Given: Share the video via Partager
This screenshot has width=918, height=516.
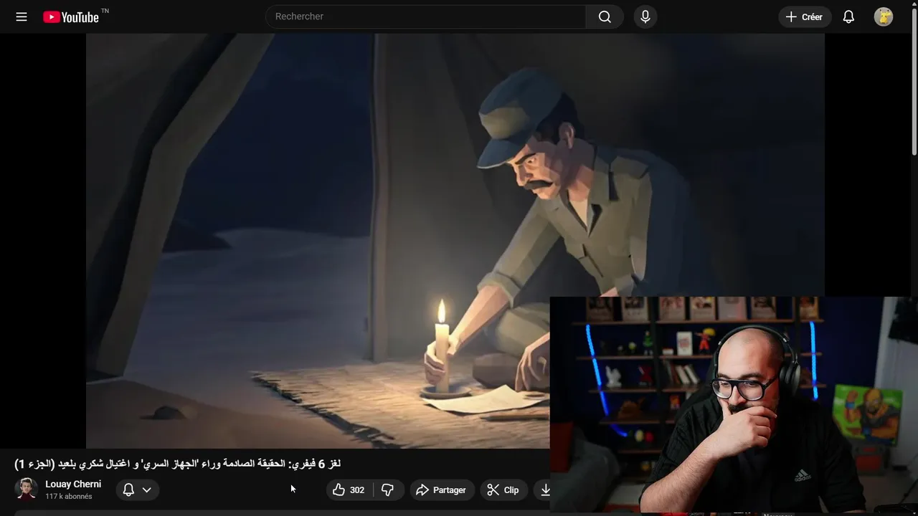Looking at the screenshot, I should 442,490.
